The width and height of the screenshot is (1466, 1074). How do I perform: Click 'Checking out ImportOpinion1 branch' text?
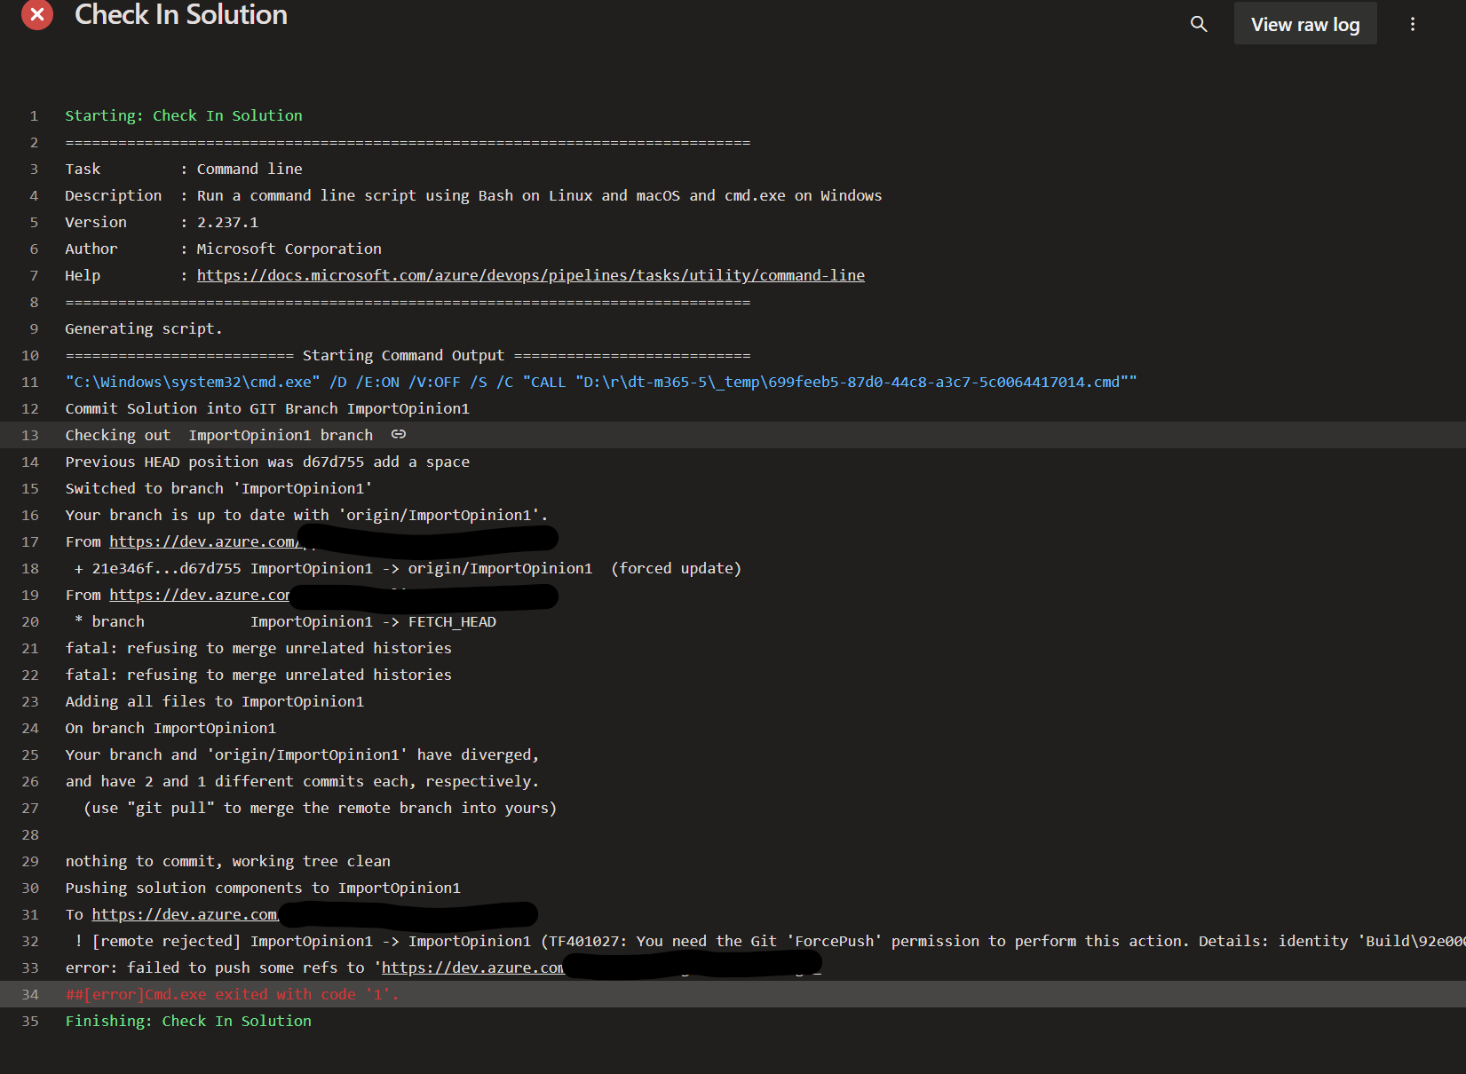[219, 435]
